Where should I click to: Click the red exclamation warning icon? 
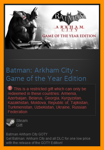(x=10, y=88)
